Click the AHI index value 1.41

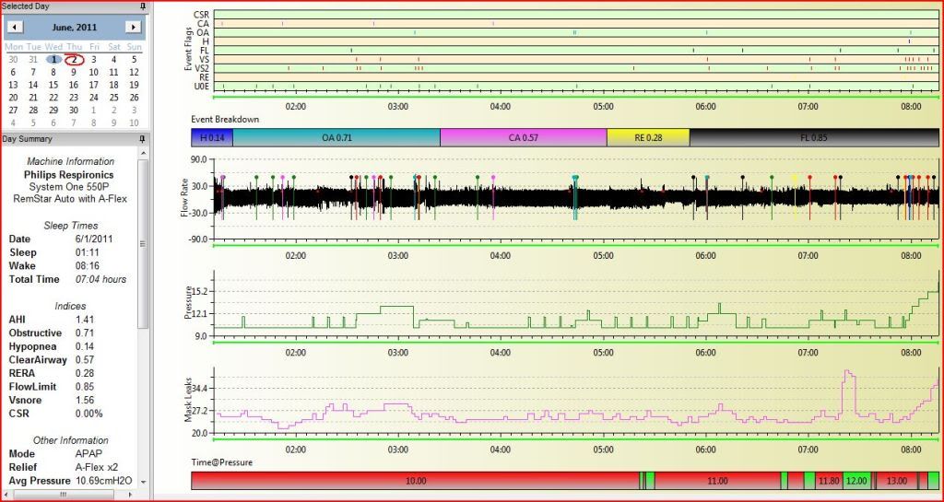pos(85,320)
